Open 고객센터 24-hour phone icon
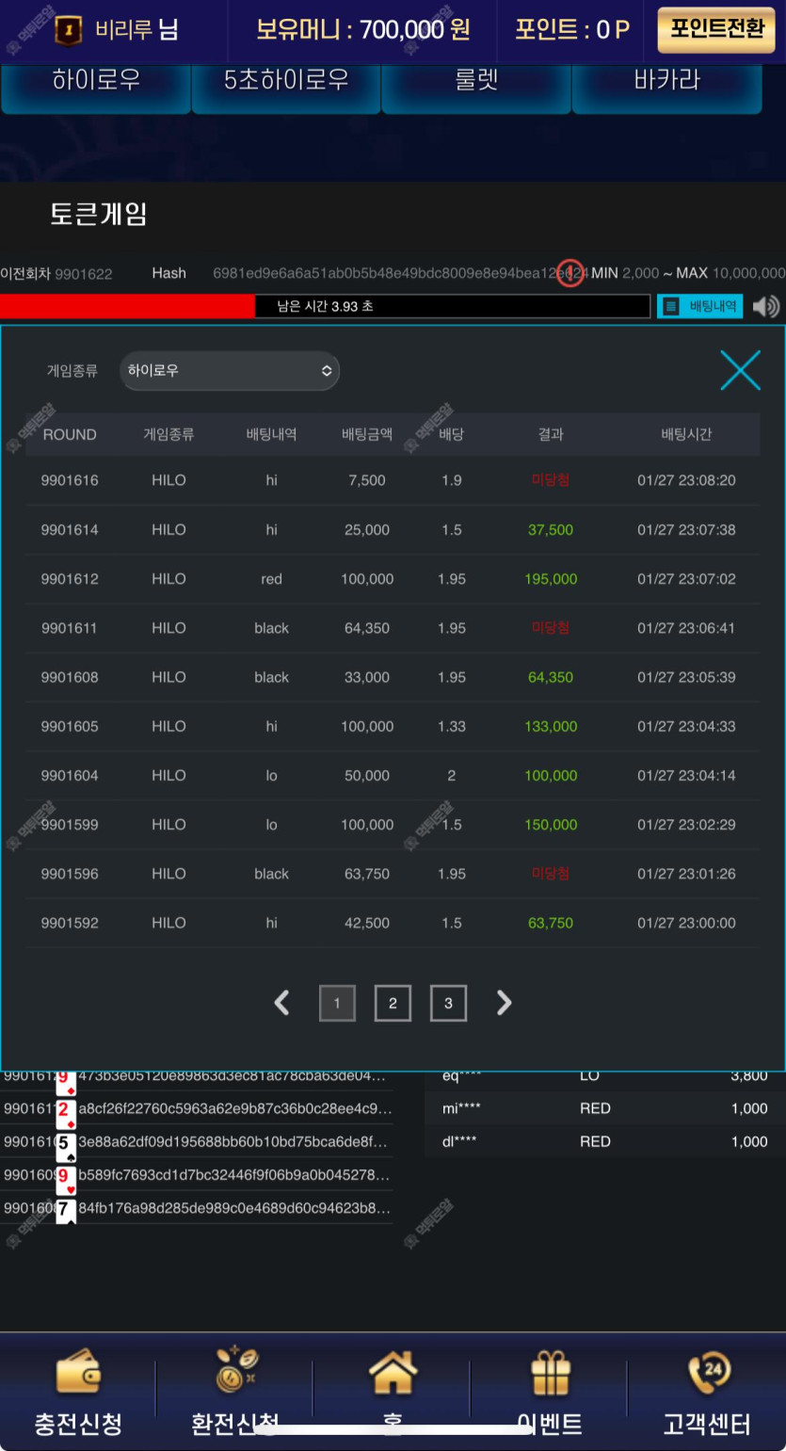The height and width of the screenshot is (1451, 786). click(x=708, y=1373)
